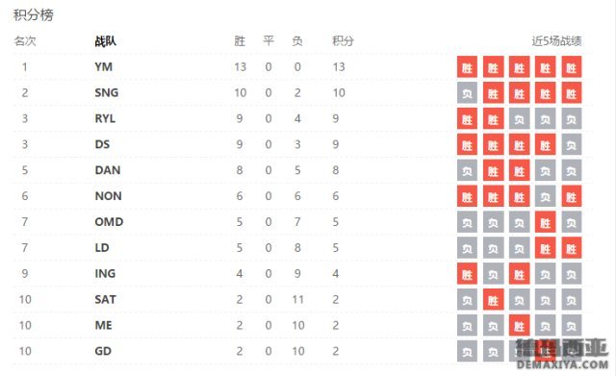616x376 pixels.
Task: Open the GD team row
Action: (x=303, y=351)
